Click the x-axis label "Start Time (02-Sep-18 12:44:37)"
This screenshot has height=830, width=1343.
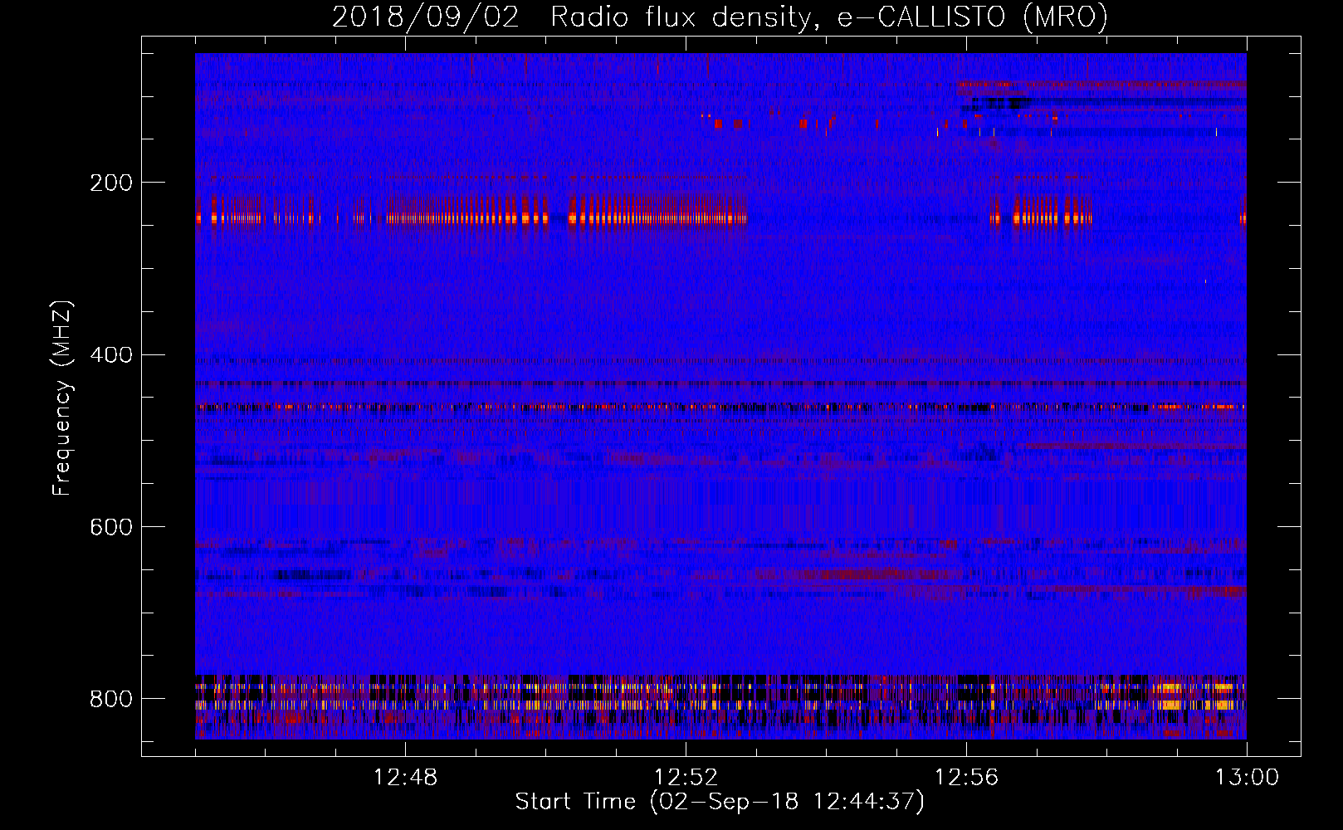pyautogui.click(x=720, y=802)
